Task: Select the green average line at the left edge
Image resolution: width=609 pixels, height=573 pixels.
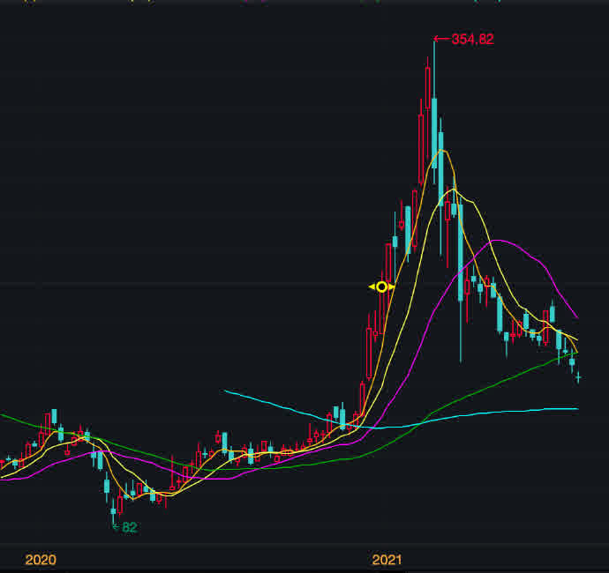Action: [3, 414]
